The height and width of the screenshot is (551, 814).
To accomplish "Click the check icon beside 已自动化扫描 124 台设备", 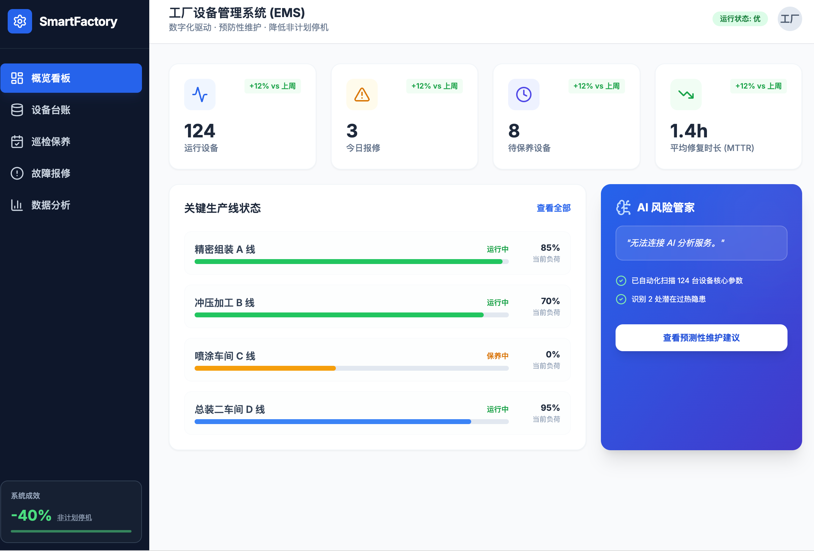I will (621, 281).
